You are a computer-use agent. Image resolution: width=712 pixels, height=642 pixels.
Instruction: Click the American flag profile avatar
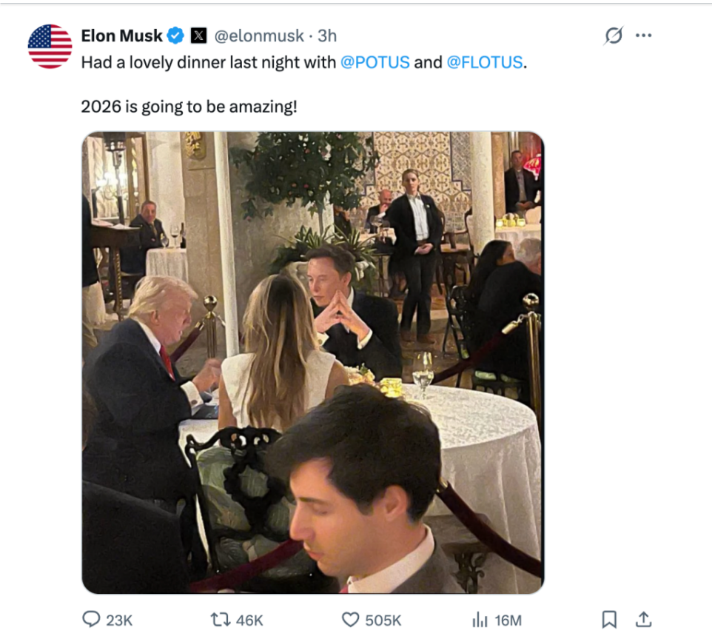click(x=50, y=46)
